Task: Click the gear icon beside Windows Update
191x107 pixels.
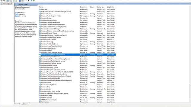Action: click(x=40, y=89)
